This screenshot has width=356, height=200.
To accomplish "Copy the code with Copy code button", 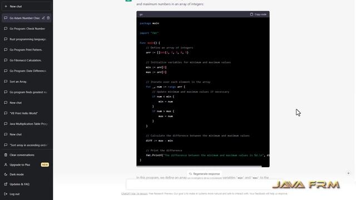I will tap(258, 14).
